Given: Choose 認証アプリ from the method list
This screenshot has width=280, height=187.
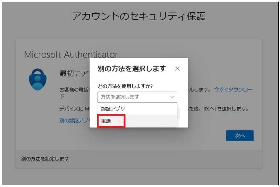Looking at the screenshot, I should (137, 109).
